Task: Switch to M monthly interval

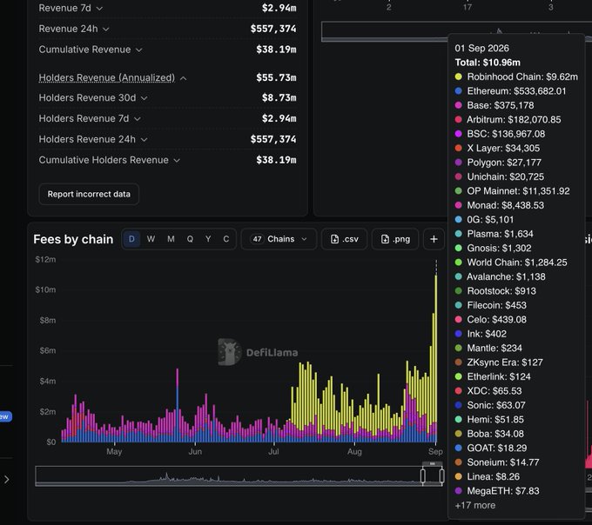Action: (x=171, y=239)
